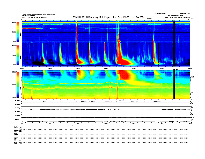Click the -155.00 label on TNR color bar
The height and width of the screenshot is (159, 205).
point(13,97)
